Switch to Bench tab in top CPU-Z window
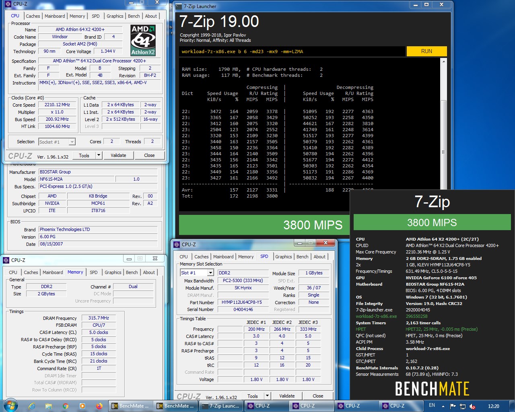This screenshot has width=515, height=412. 134,16
